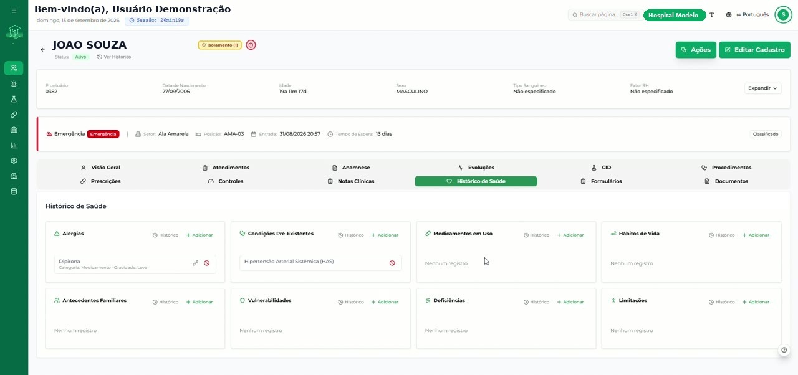The width and height of the screenshot is (798, 375).
Task: Toggle the hamburger menu in sidebar
Action: pos(14,11)
